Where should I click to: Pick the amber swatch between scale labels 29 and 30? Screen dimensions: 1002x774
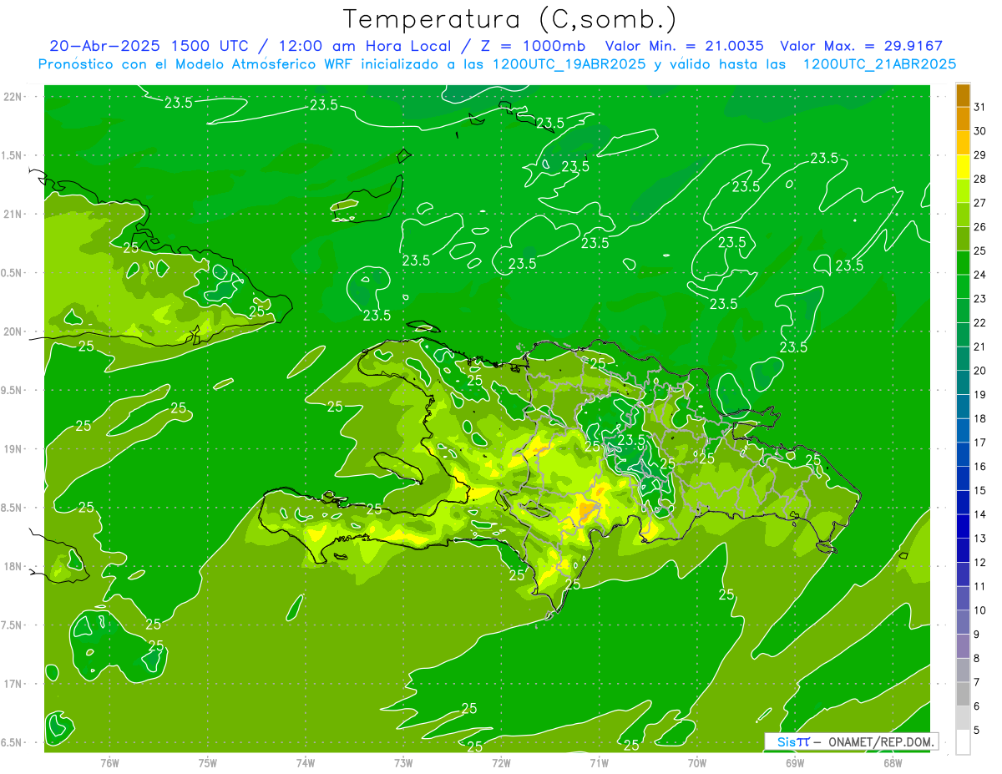point(963,143)
